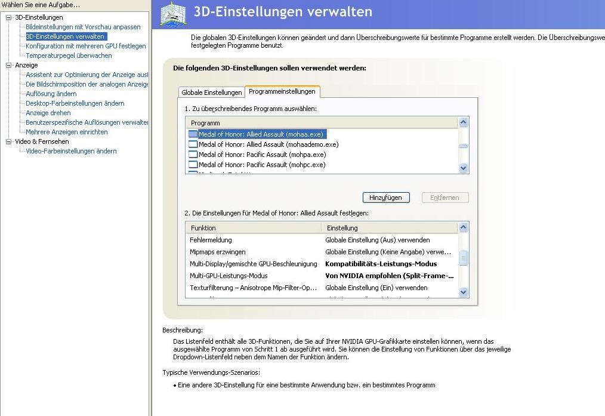Click the icon of the mohaa.exe program row
This screenshot has width=605, height=416.
coord(193,134)
